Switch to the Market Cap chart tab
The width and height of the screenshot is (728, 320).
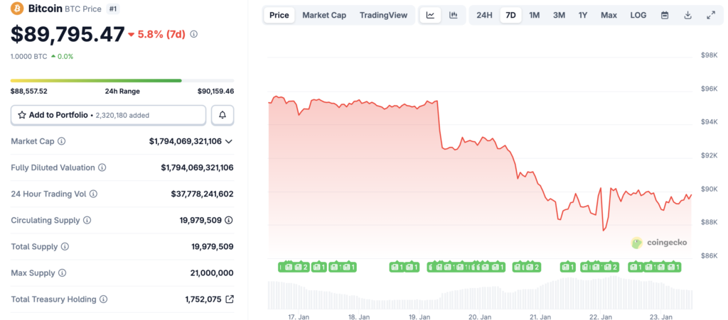324,15
